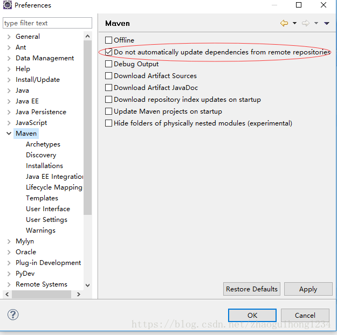This screenshot has height=335, width=337.
Task: Select Archetypes under Maven
Action: (43, 144)
